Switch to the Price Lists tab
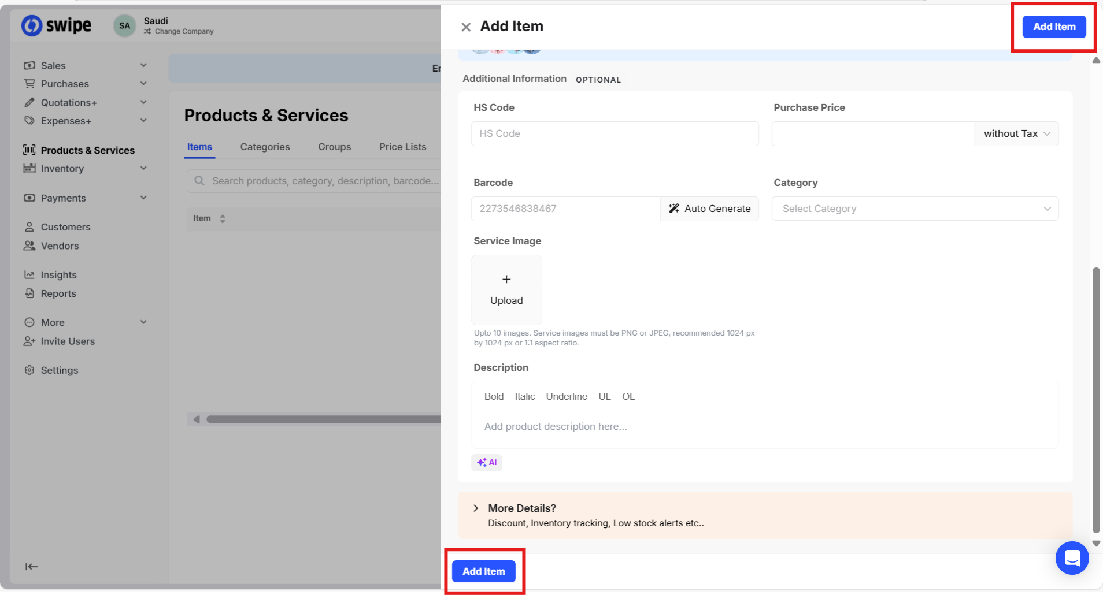The height and width of the screenshot is (595, 1103). click(402, 147)
